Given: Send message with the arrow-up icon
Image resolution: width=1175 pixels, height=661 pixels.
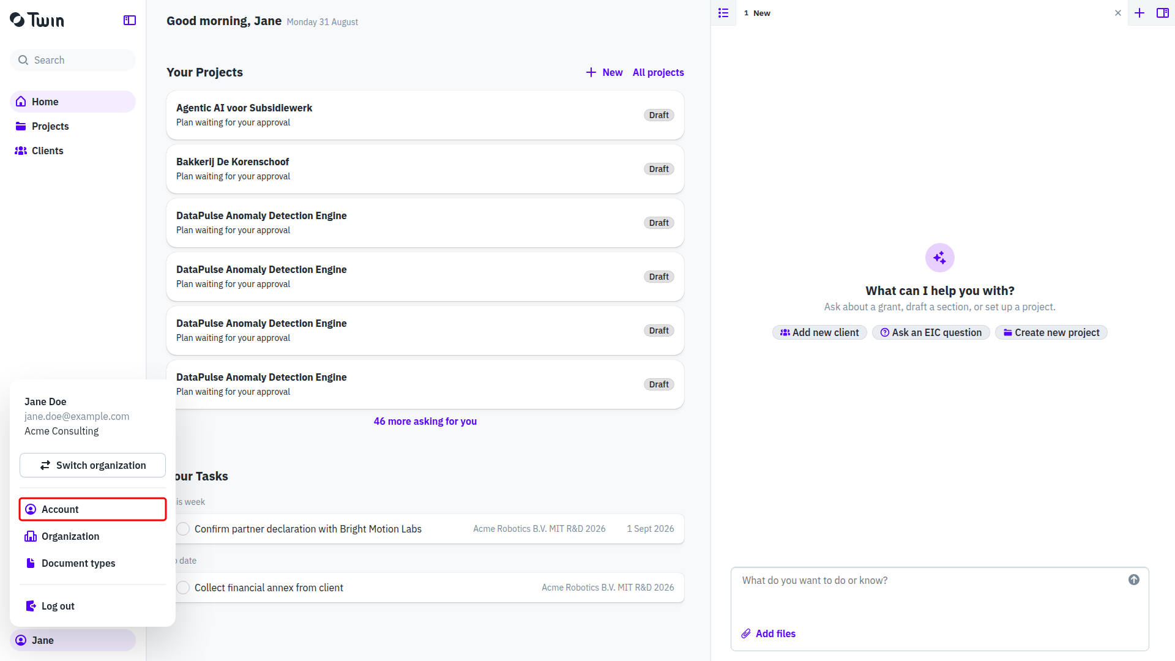Looking at the screenshot, I should [1134, 580].
